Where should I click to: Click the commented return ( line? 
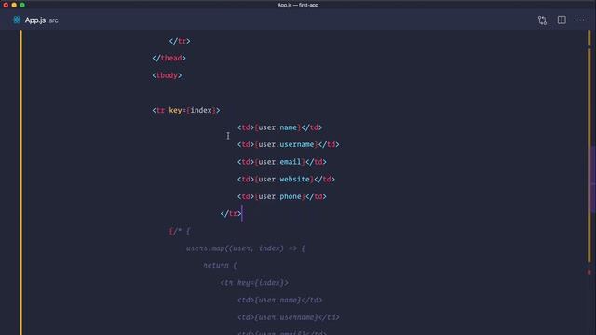[220, 265]
